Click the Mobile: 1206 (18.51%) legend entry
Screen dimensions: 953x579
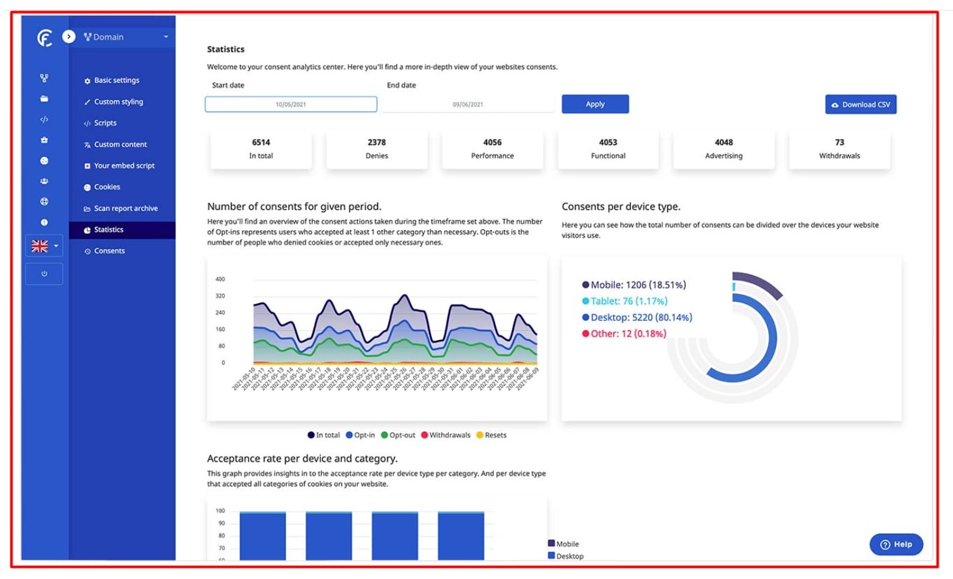(x=634, y=285)
